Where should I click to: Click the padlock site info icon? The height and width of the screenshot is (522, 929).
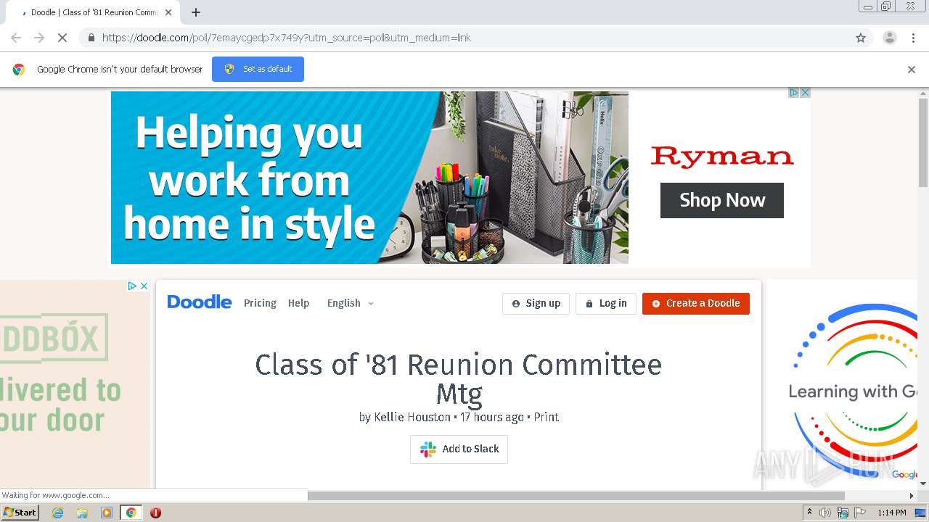click(91, 38)
